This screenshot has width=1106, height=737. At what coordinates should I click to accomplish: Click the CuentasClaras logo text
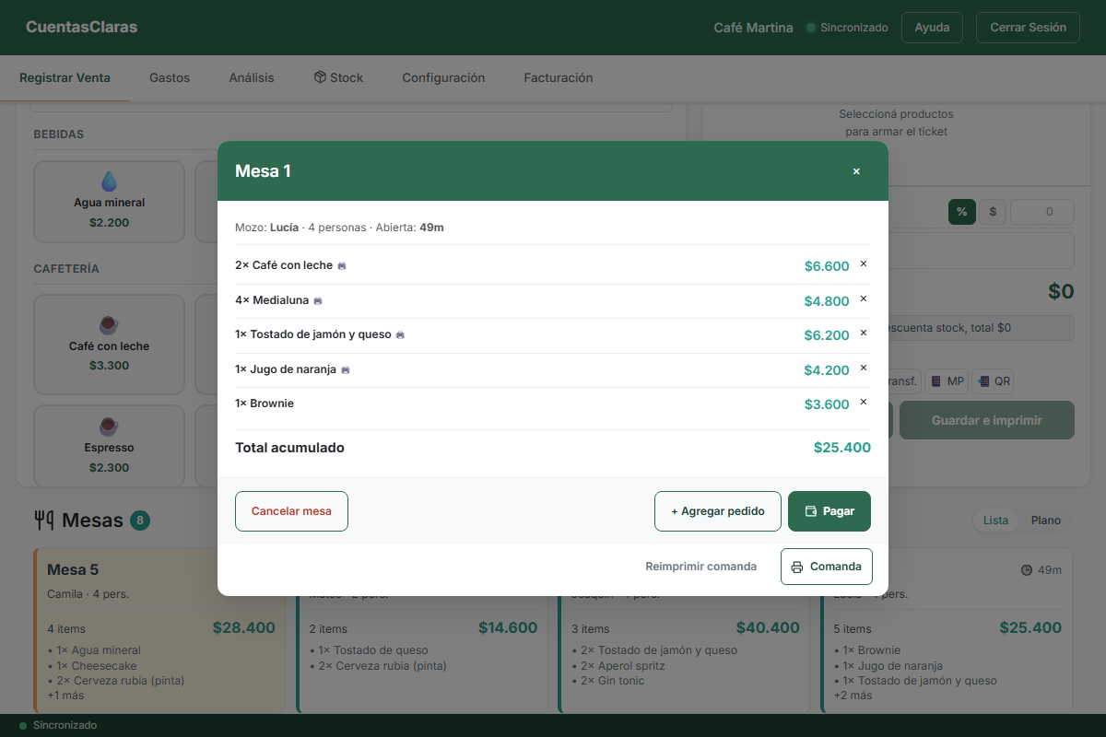coord(82,28)
